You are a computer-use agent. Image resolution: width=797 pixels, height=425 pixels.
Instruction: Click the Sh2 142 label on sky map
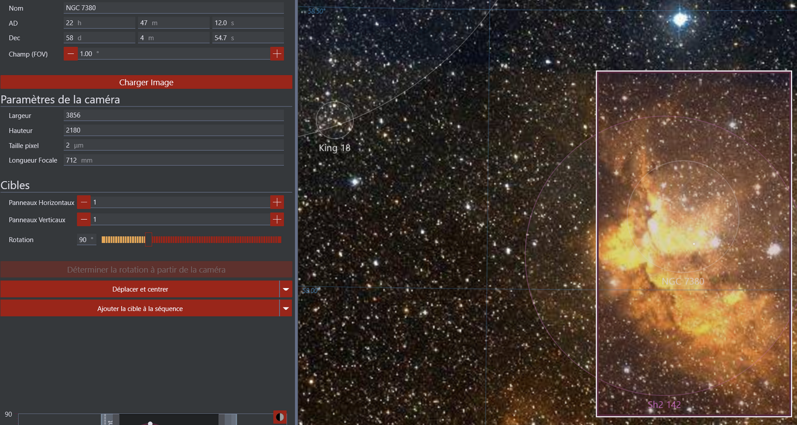click(664, 405)
